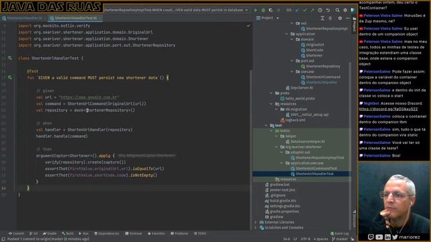Open the google.com.br URL string in code
431x242 pixels.
coord(89,97)
